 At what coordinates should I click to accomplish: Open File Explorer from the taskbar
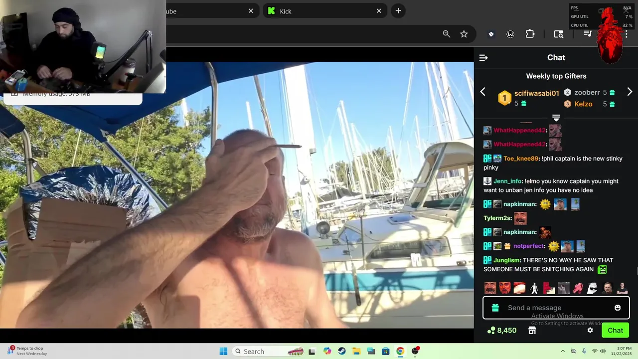pos(356,351)
